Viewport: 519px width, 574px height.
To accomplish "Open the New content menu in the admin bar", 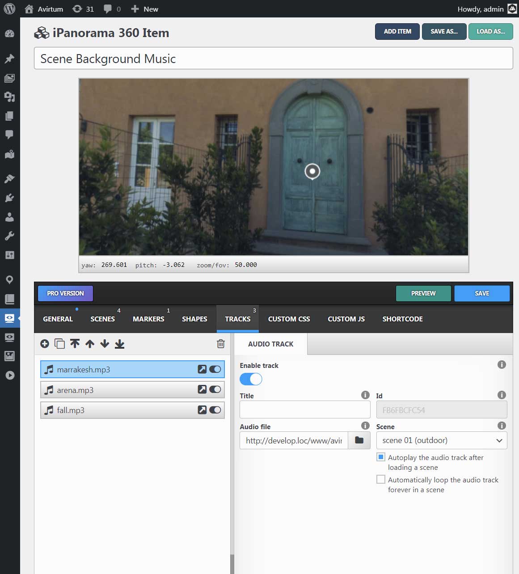I will pyautogui.click(x=144, y=9).
